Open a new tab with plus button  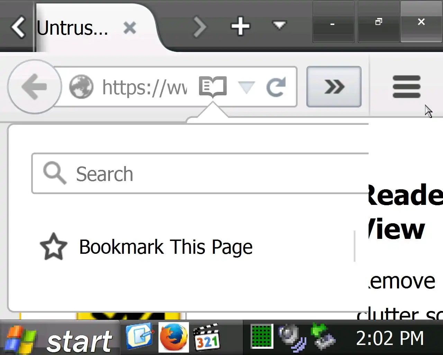[x=240, y=26]
